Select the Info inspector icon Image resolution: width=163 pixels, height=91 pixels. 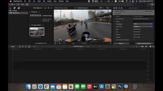[119, 8]
